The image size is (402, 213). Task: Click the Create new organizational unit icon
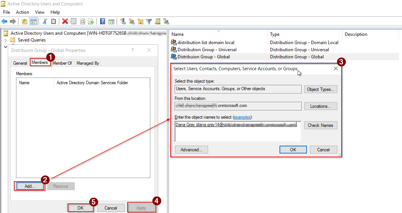[140, 21]
